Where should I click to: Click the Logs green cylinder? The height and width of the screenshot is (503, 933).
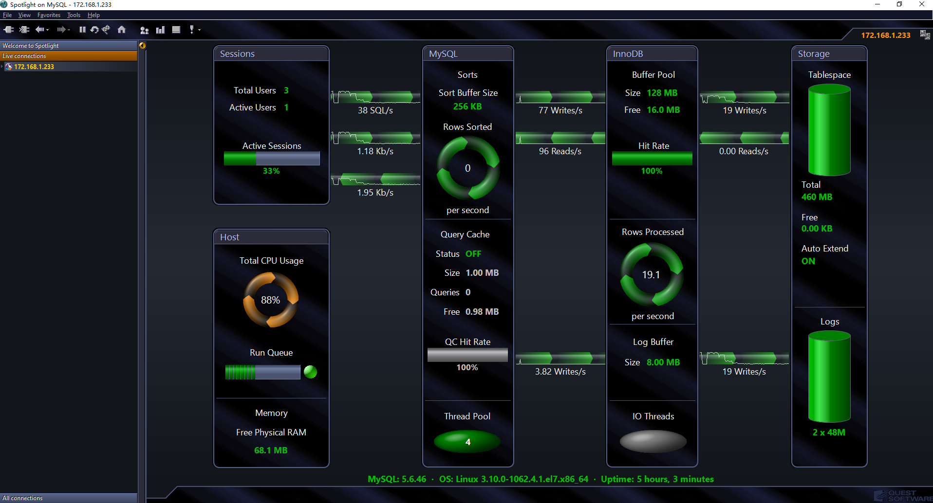click(x=829, y=377)
